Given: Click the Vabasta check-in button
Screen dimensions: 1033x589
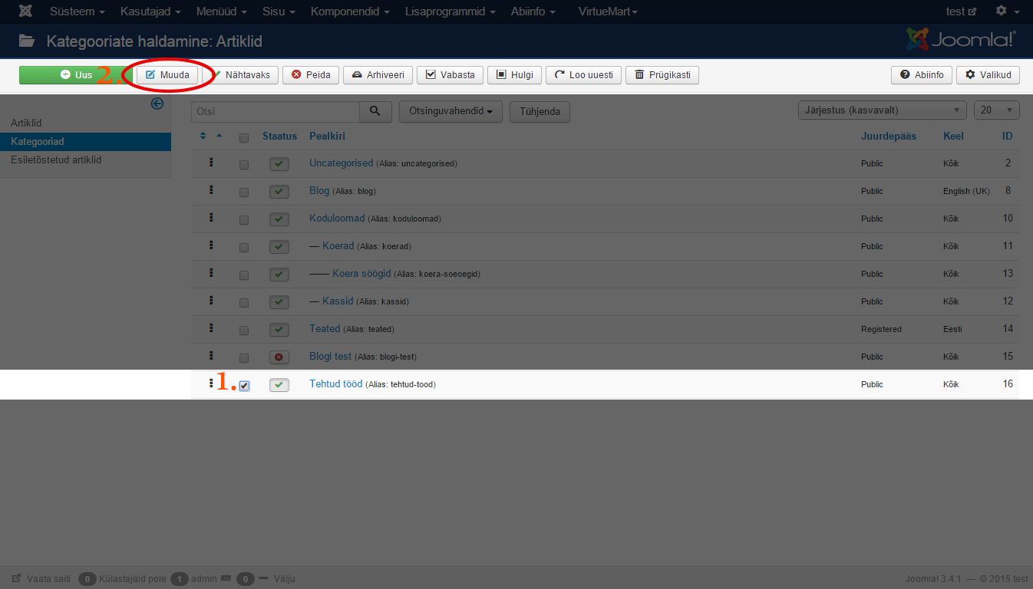Looking at the screenshot, I should [450, 75].
